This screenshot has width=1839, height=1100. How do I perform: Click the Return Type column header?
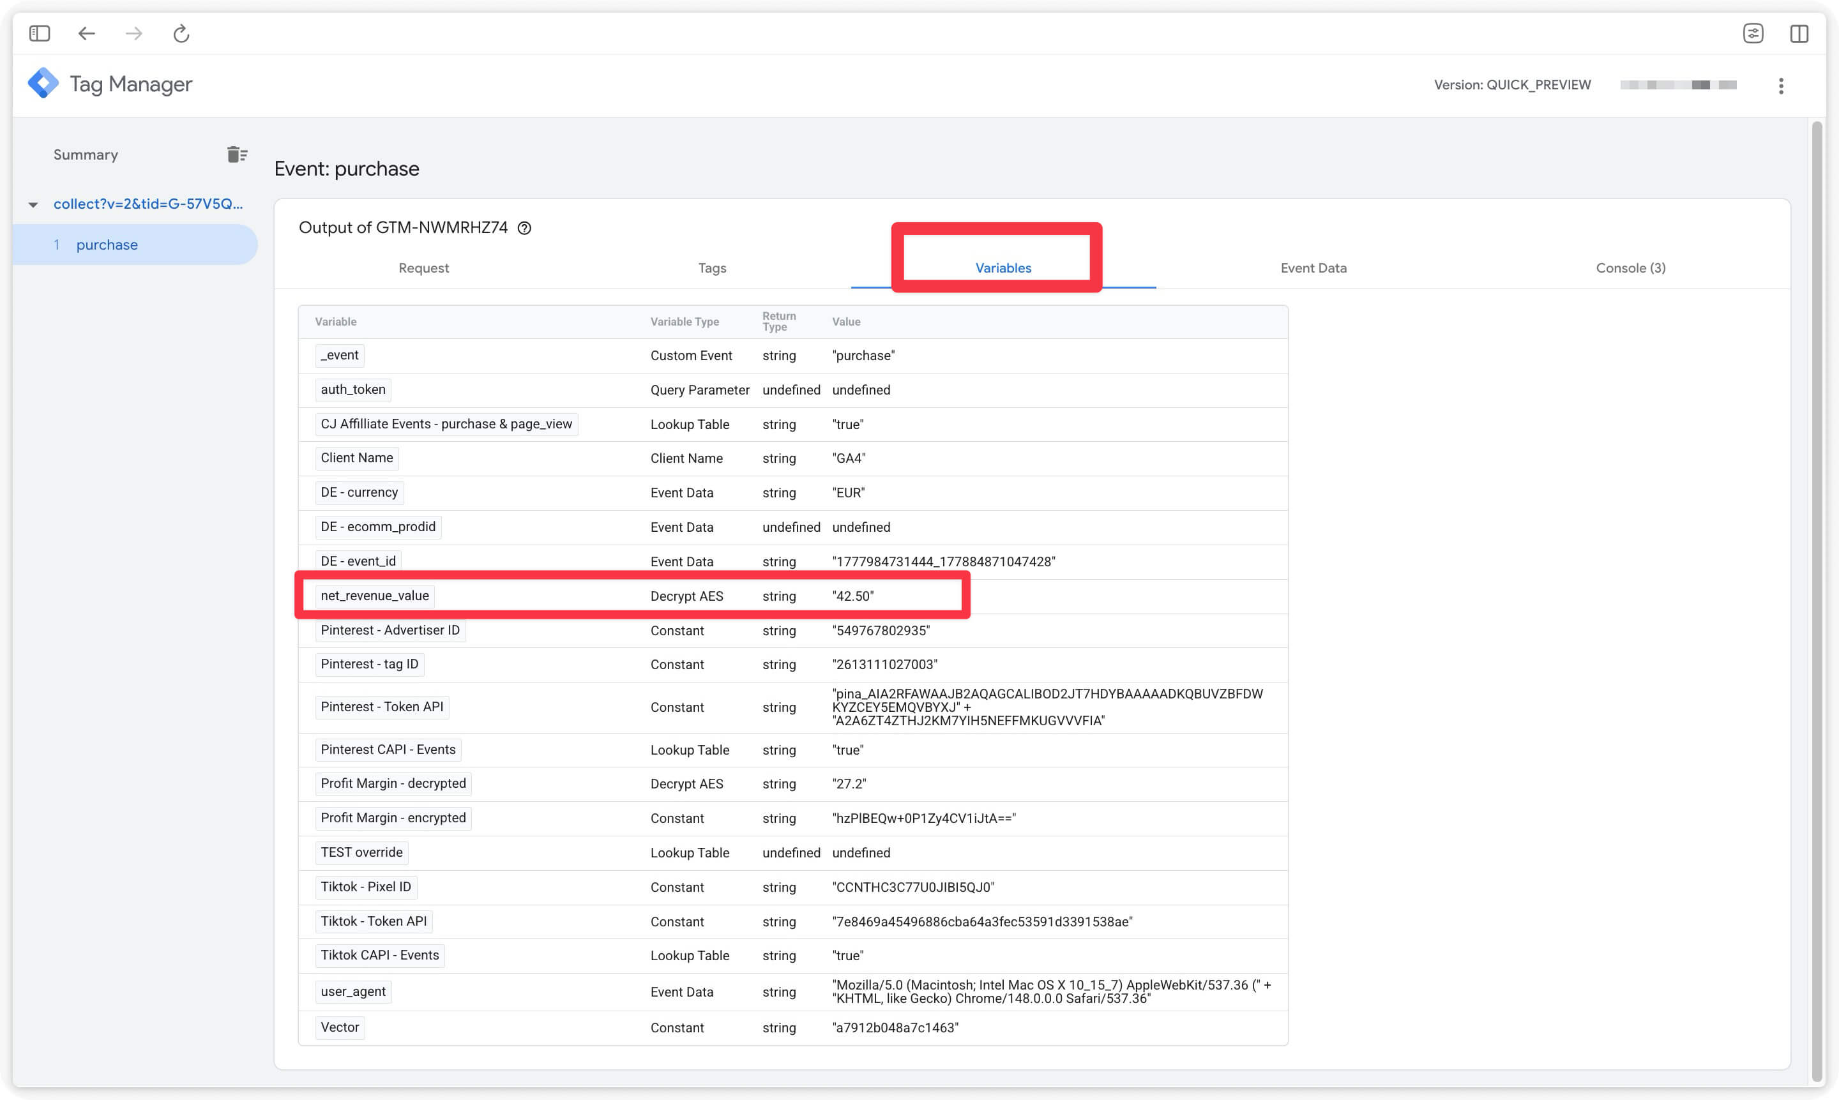click(778, 322)
